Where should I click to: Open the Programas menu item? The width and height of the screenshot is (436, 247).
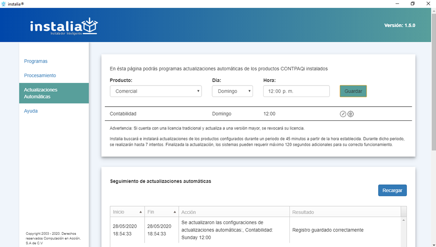[35, 61]
